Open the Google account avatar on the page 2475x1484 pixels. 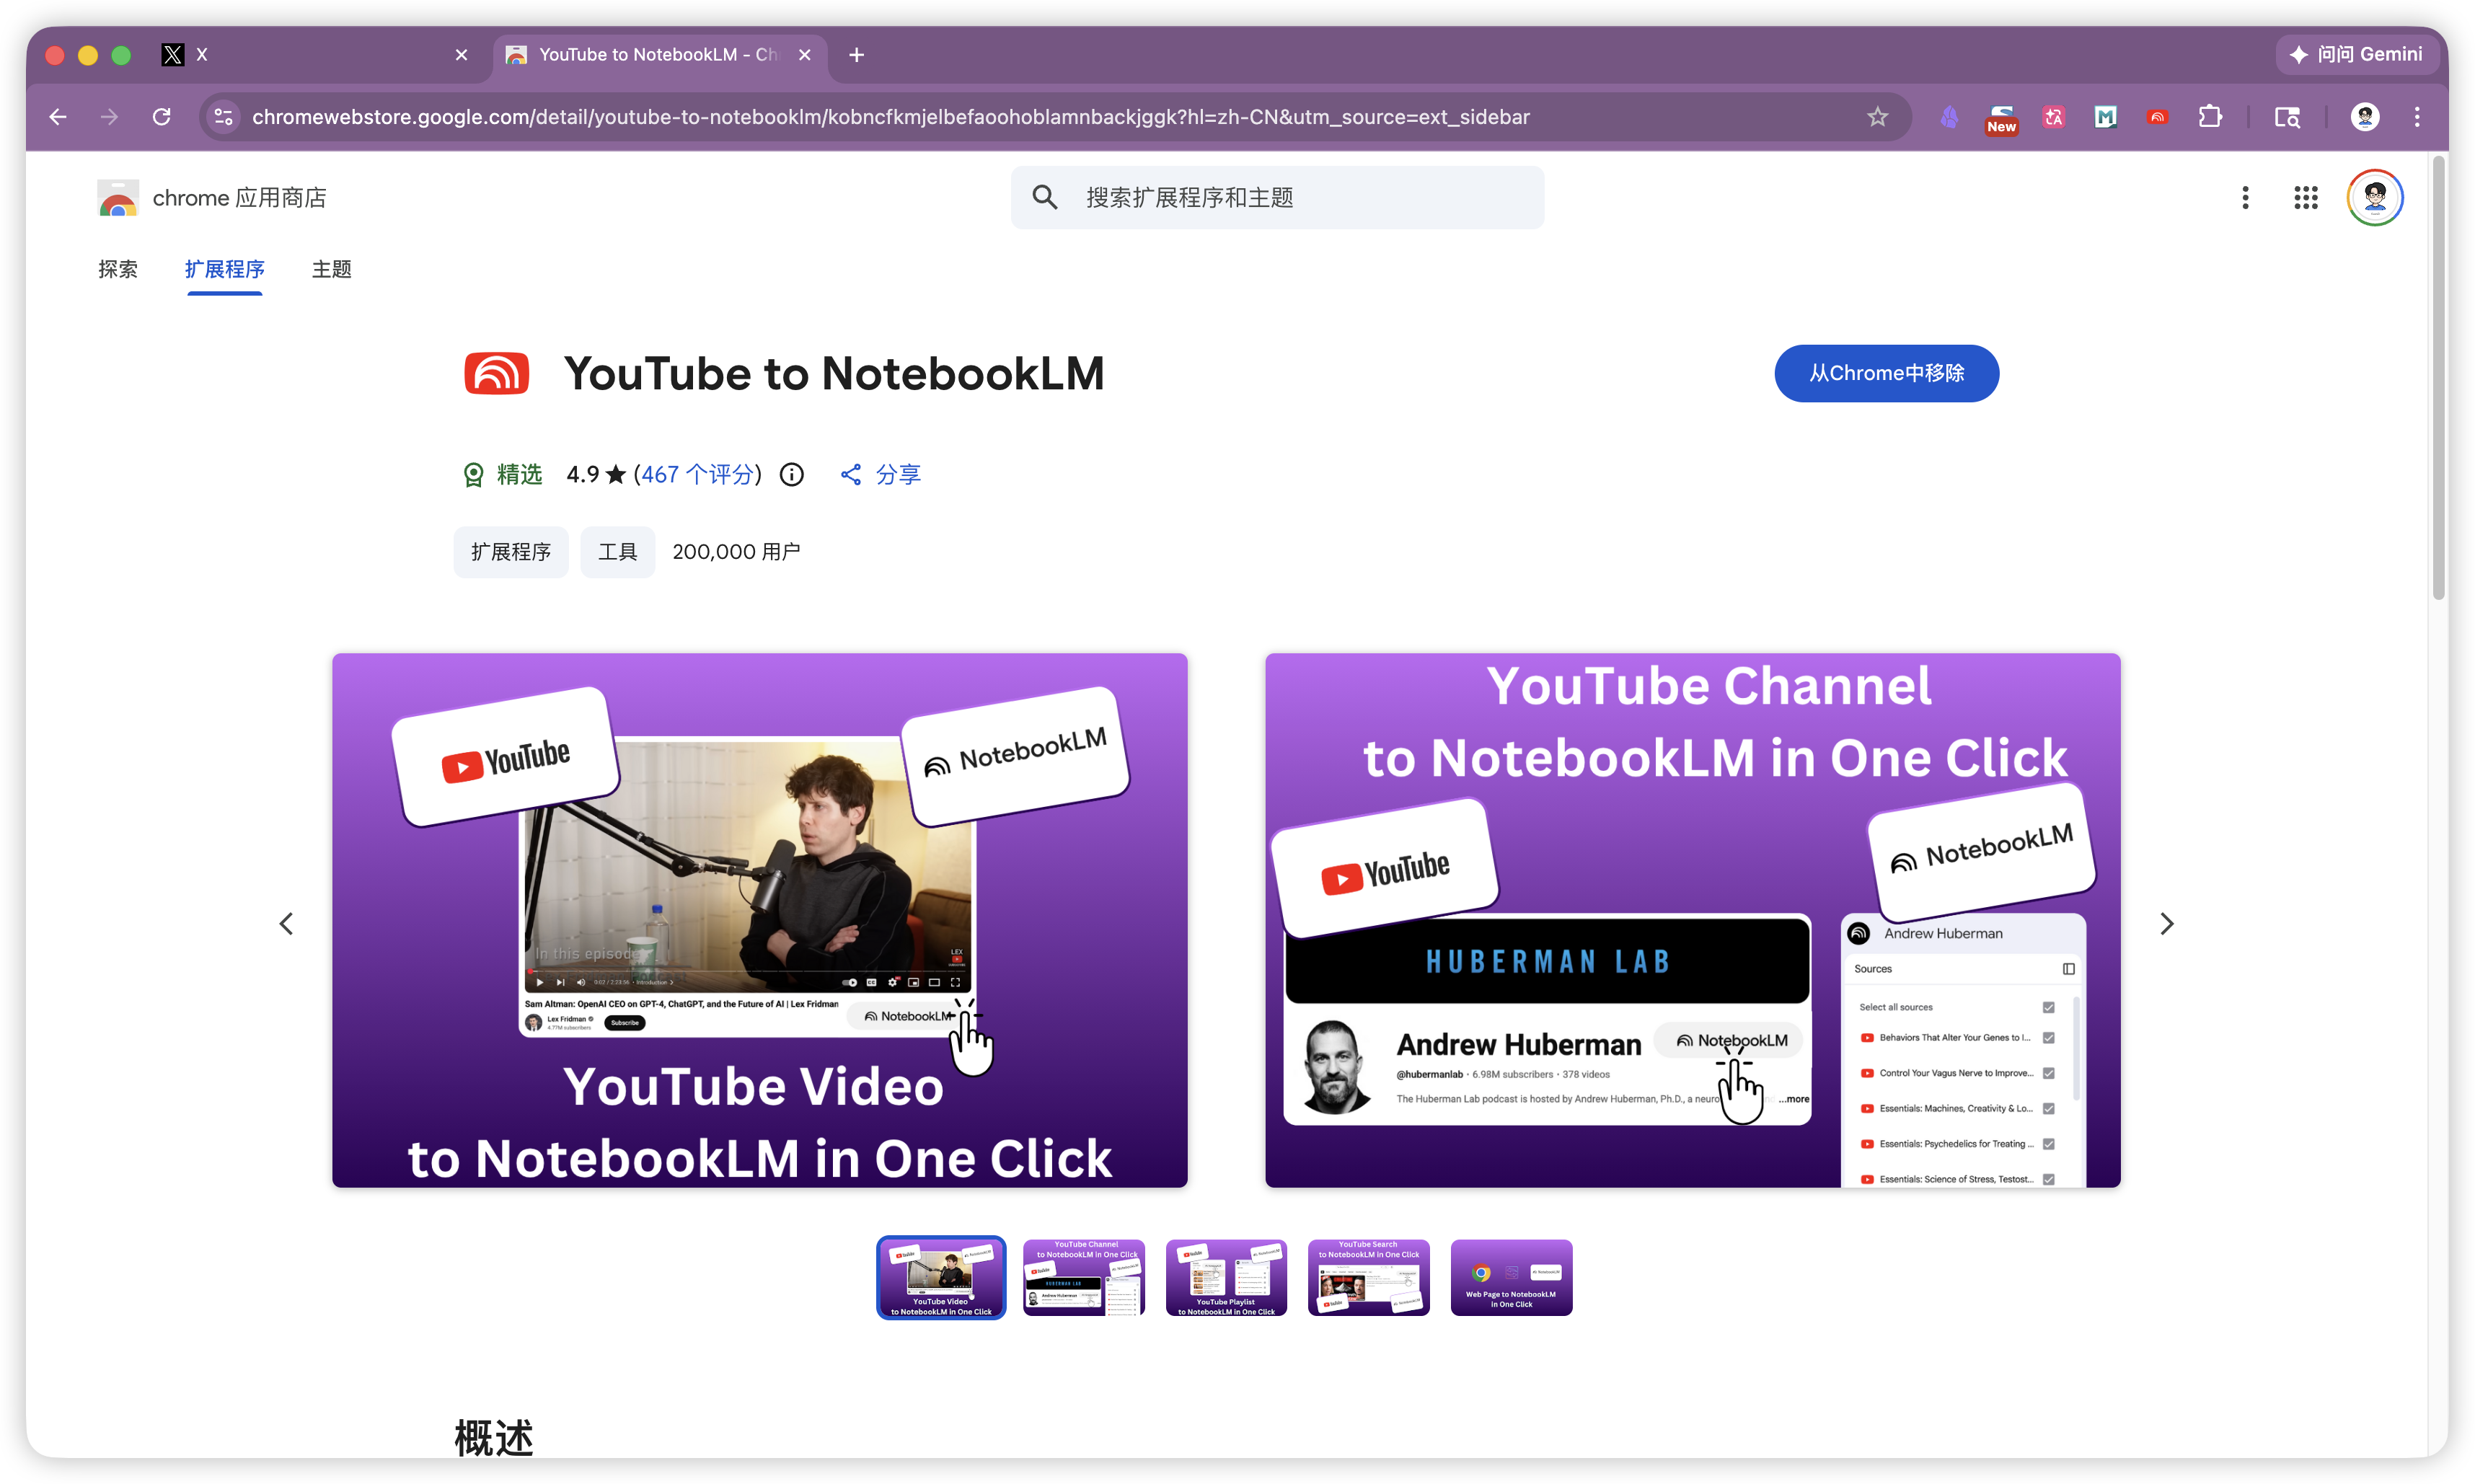pyautogui.click(x=2375, y=198)
